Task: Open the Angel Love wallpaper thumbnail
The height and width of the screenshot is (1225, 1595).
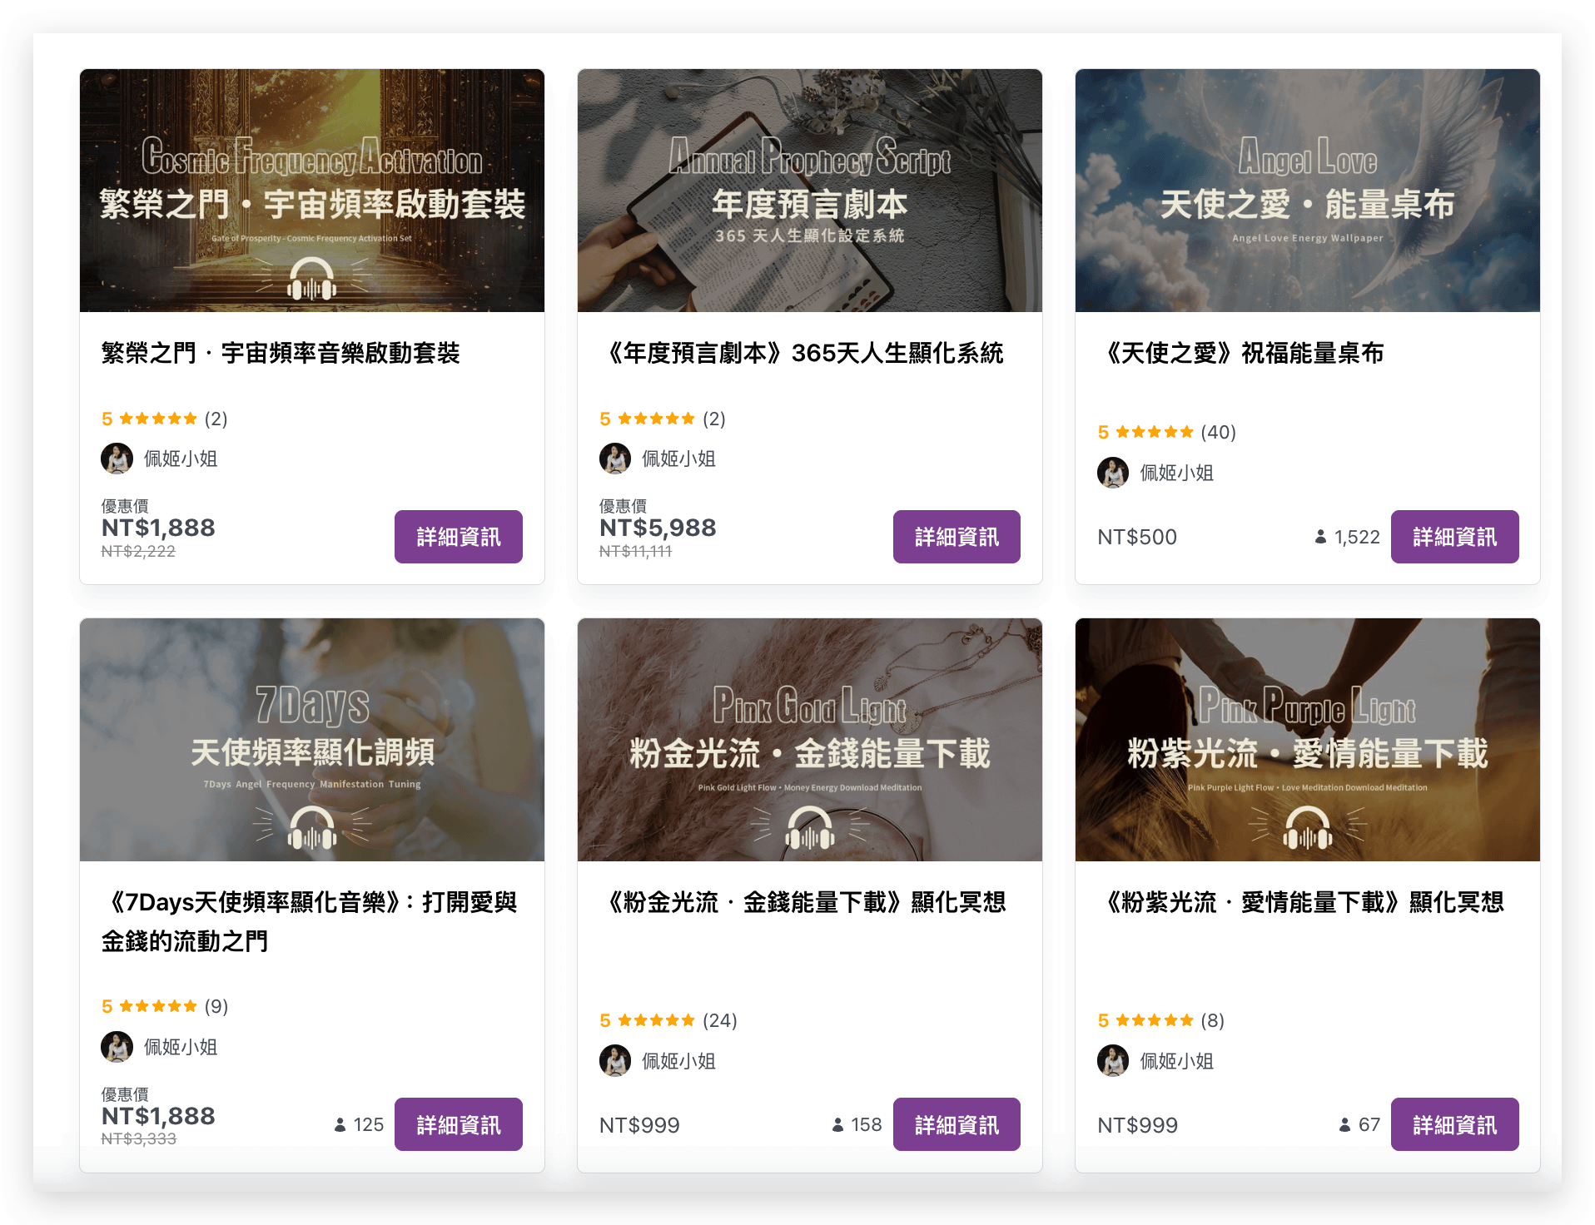Action: (1307, 191)
